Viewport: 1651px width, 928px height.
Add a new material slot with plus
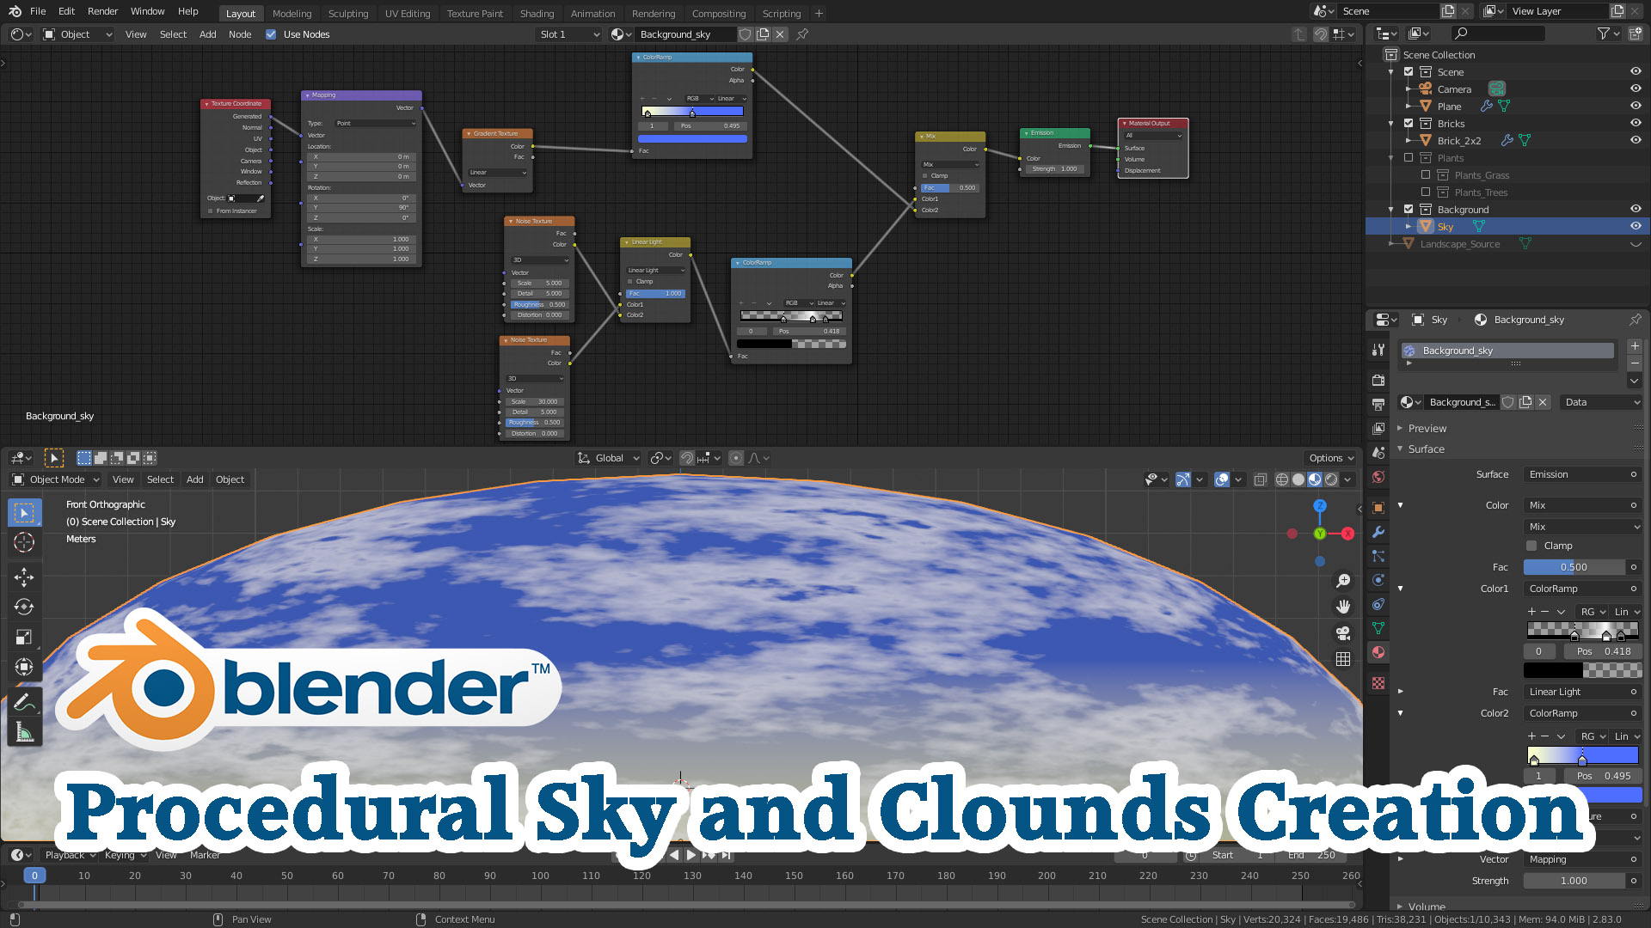click(x=1635, y=346)
